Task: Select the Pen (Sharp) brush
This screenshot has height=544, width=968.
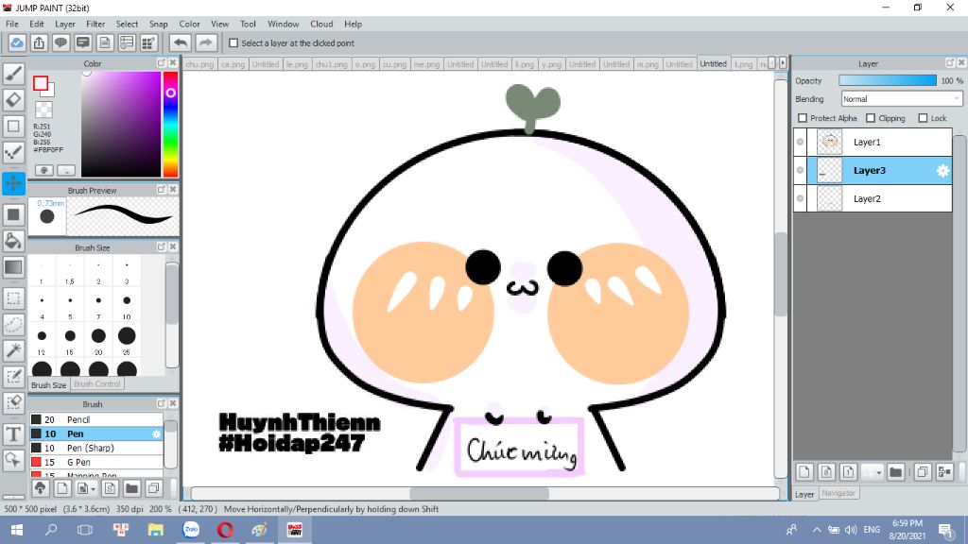Action: coord(96,448)
